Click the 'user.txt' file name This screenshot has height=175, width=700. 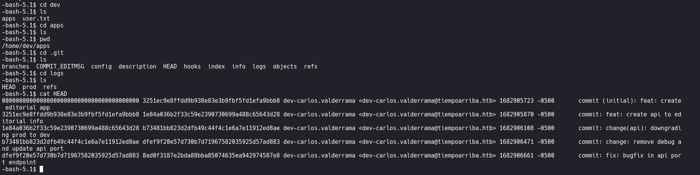(36, 19)
